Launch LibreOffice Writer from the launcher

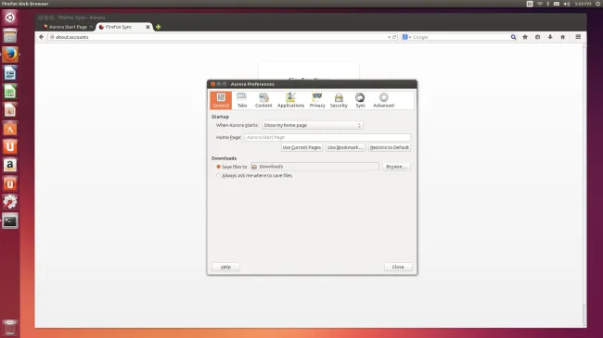(x=10, y=73)
